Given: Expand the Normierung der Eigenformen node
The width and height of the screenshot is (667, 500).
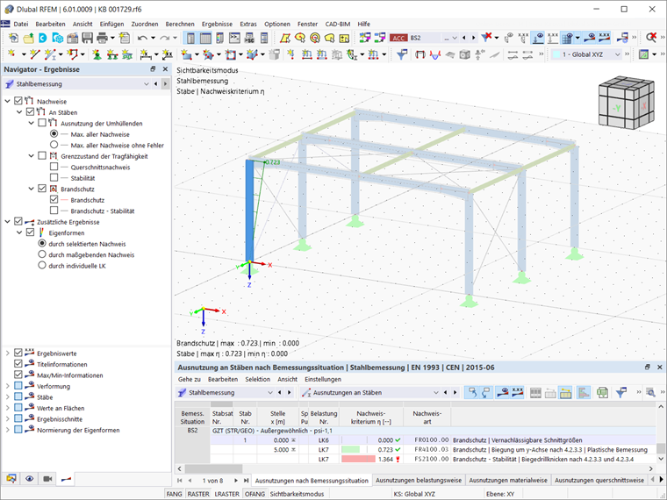Looking at the screenshot, I should tap(7, 430).
